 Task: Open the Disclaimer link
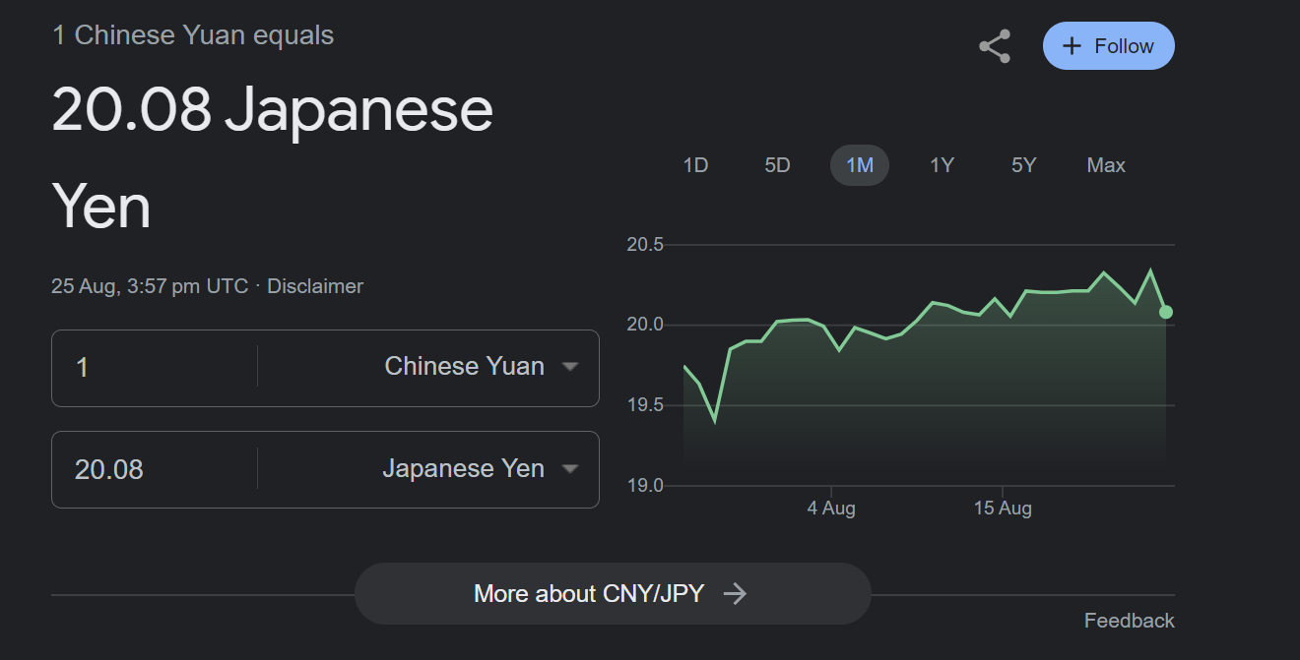pyautogui.click(x=315, y=286)
